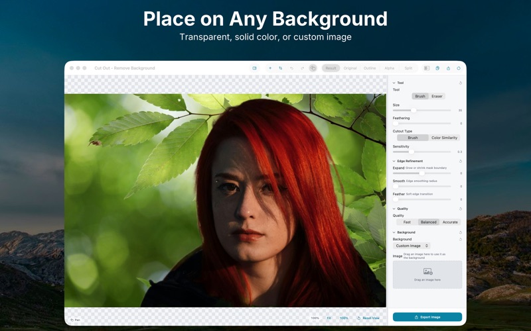Click the image placeholder icon in drop zone

pyautogui.click(x=427, y=271)
